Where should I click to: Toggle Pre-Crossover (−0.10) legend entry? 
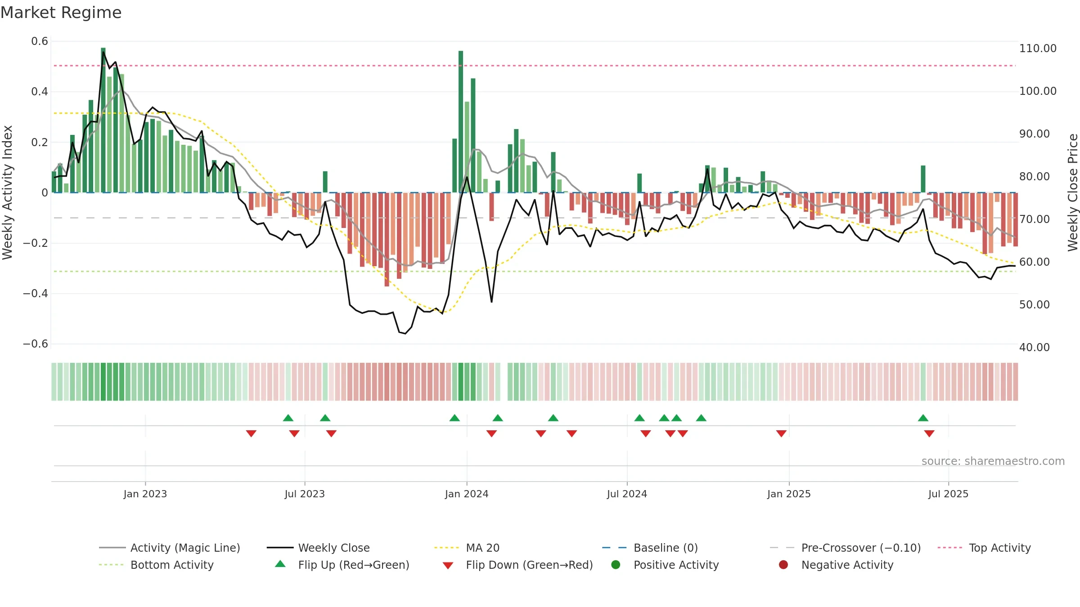pyautogui.click(x=845, y=548)
